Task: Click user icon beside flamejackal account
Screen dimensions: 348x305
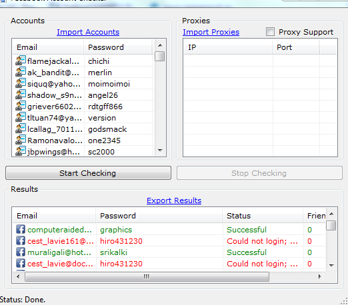Action: [21, 61]
